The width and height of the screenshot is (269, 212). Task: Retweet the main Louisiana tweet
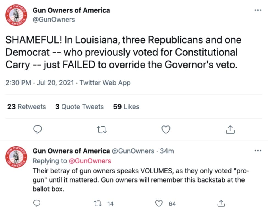102,130
